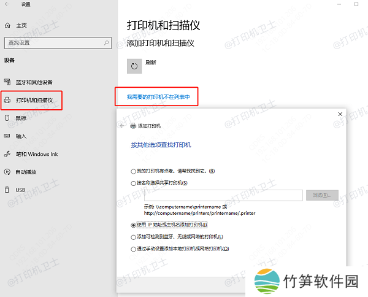Click the USB icon in sidebar
Viewport: 368px width, 297px height.
tap(7, 190)
